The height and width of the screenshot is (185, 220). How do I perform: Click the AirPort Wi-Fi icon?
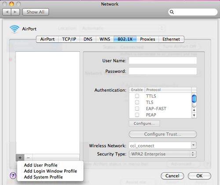coord(14,29)
